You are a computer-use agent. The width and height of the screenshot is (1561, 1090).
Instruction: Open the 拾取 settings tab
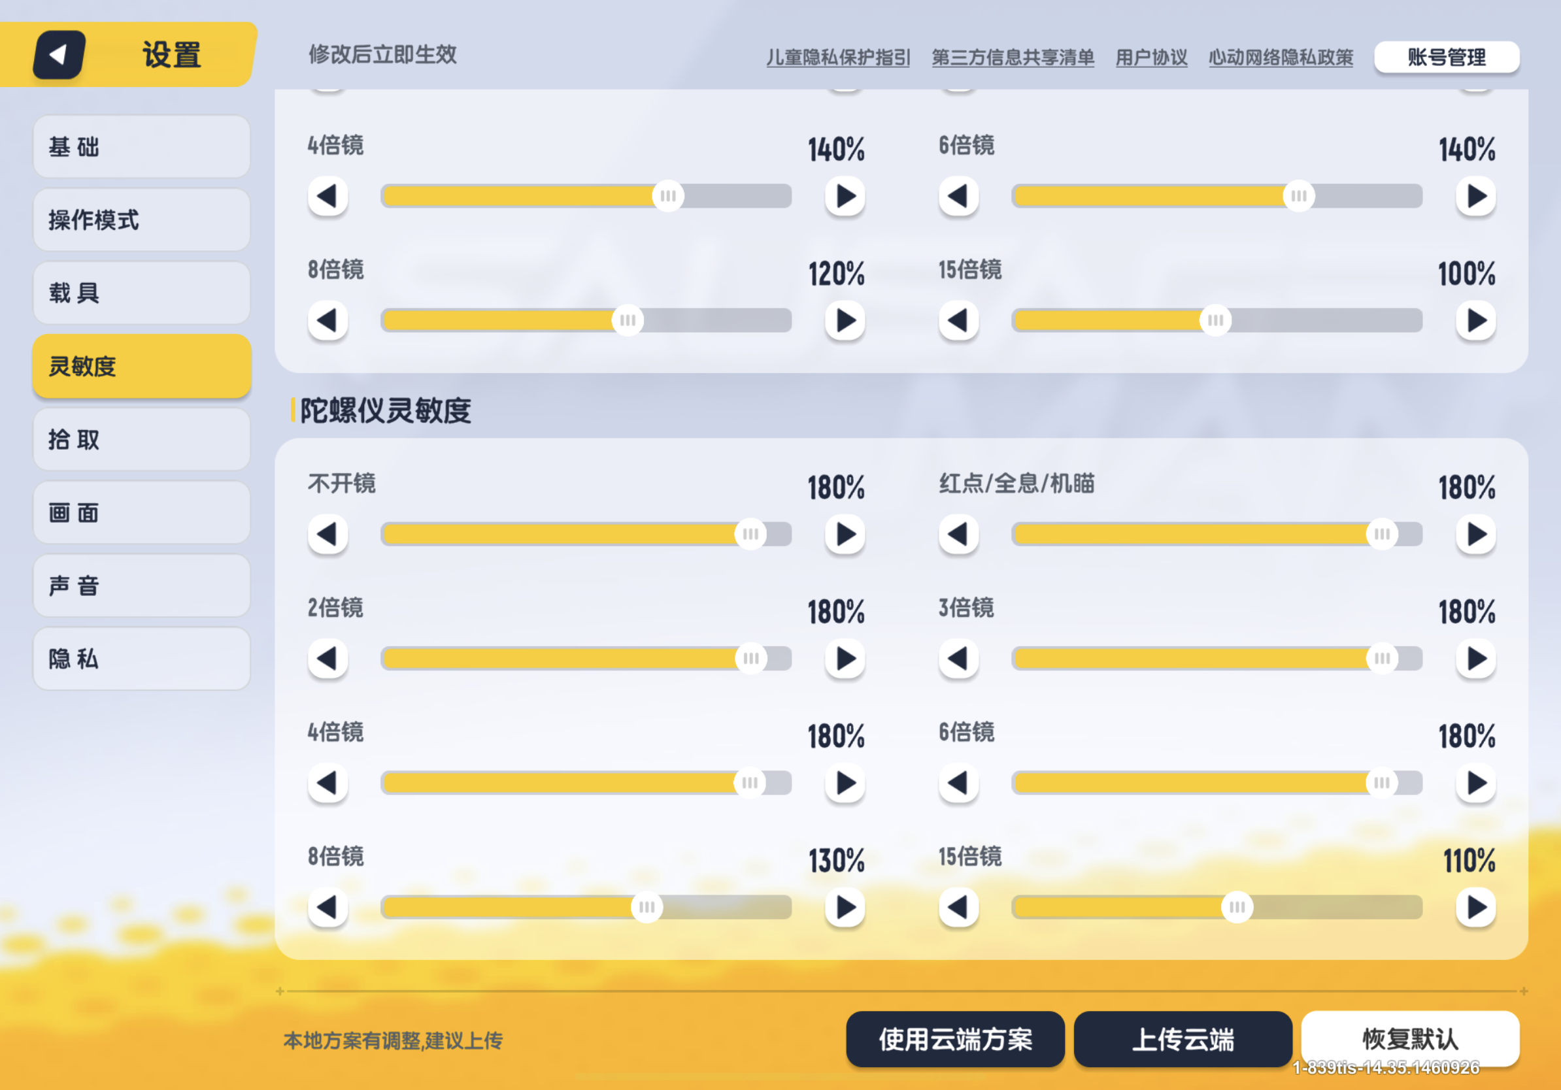(x=141, y=440)
